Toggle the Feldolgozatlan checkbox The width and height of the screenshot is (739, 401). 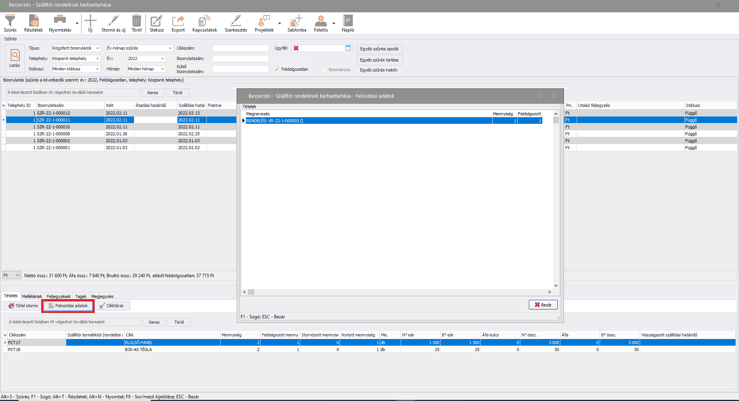coord(277,69)
